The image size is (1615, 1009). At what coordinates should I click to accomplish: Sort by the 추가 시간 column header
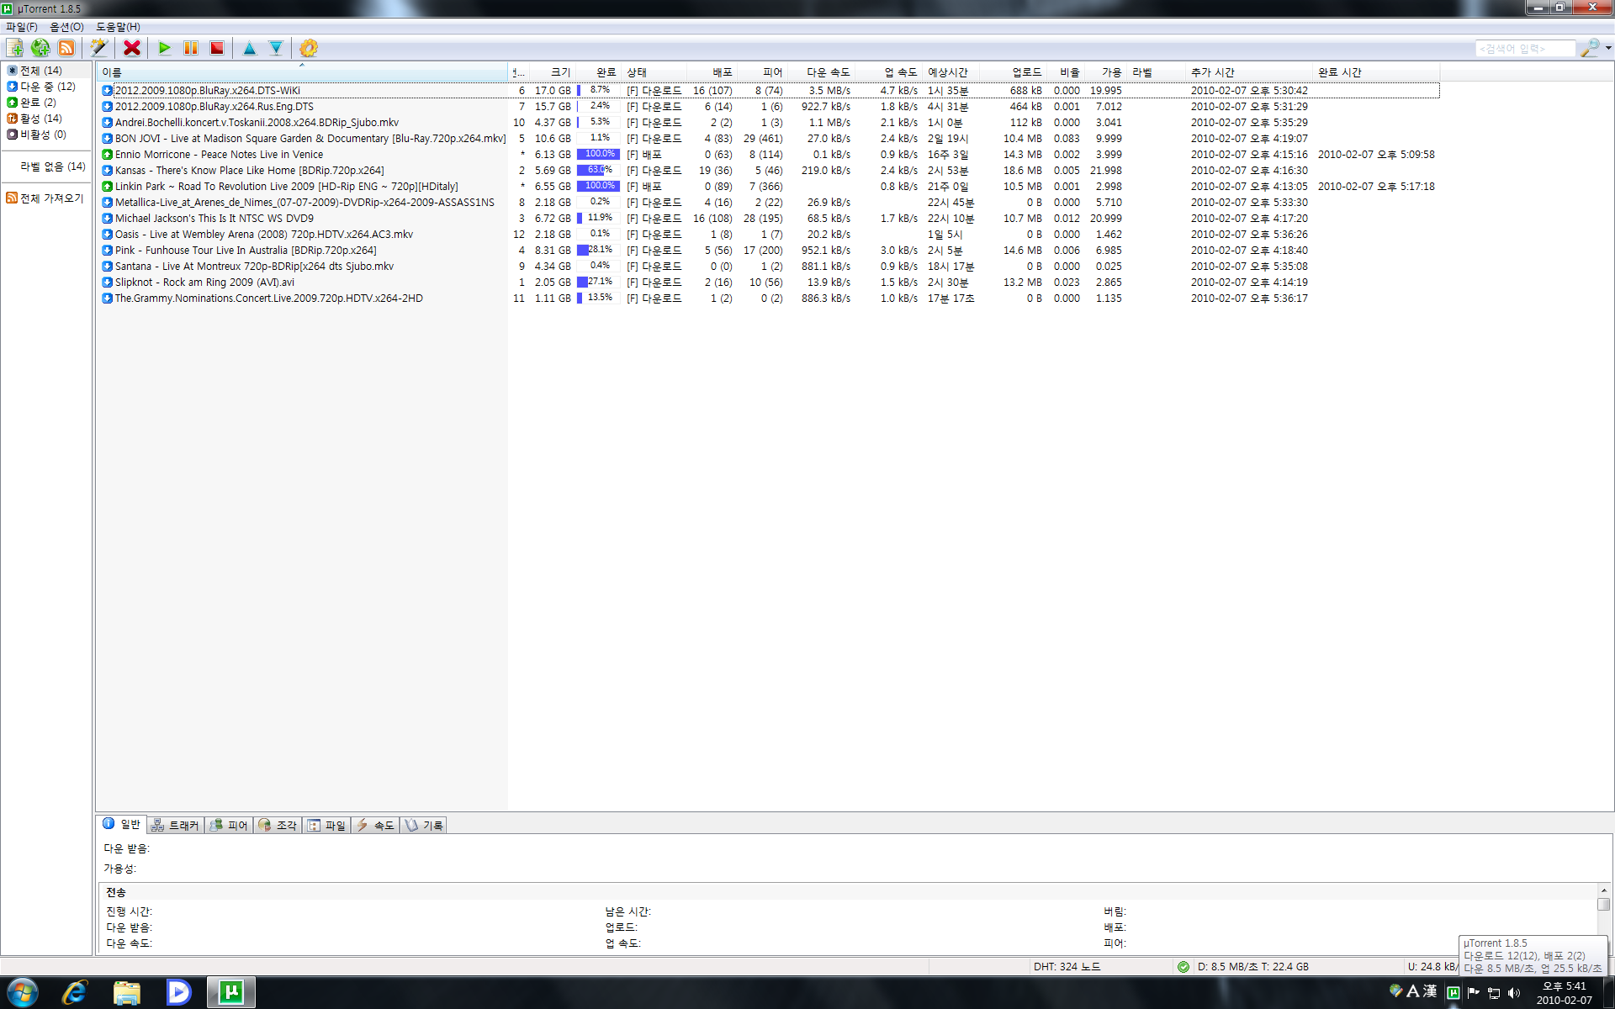1248,72
